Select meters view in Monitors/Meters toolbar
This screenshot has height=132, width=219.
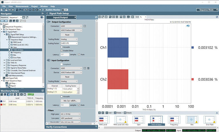[8, 94]
